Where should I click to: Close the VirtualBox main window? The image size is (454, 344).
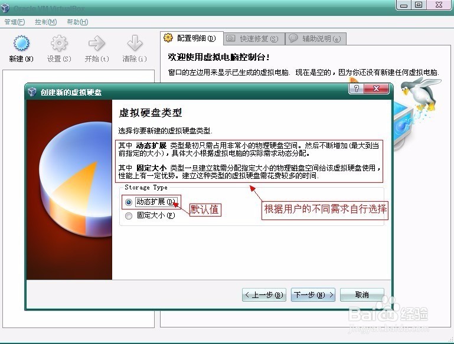(x=439, y=5)
